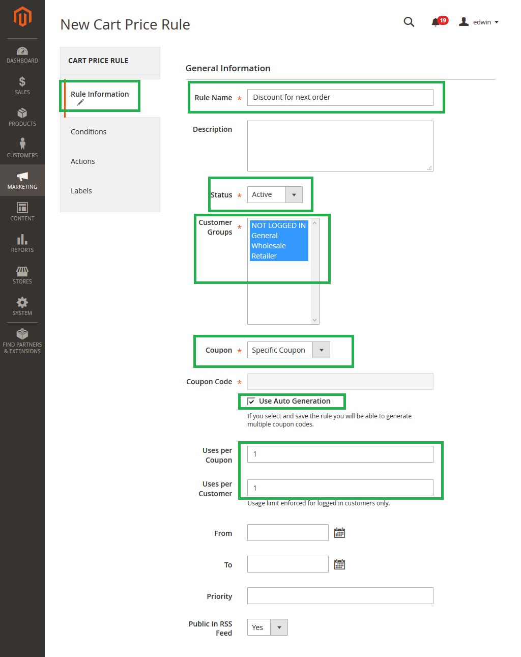Open the notifications bell icon

(x=436, y=22)
